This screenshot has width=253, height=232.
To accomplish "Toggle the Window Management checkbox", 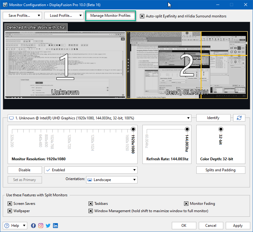I will point(91,211).
